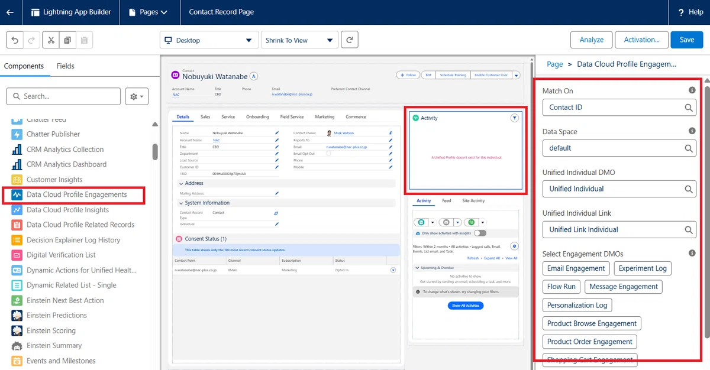710x370 pixels.
Task: Collapse the Upcoming & Overdue section
Action: [416, 268]
